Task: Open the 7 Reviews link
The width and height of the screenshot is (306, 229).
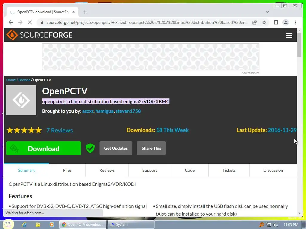Action: pos(59,130)
